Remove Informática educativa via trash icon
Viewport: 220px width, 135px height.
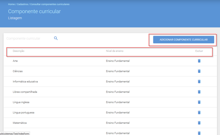(x=199, y=81)
